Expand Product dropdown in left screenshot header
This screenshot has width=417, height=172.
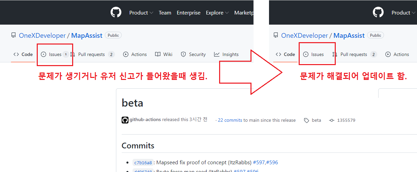[x=141, y=13]
